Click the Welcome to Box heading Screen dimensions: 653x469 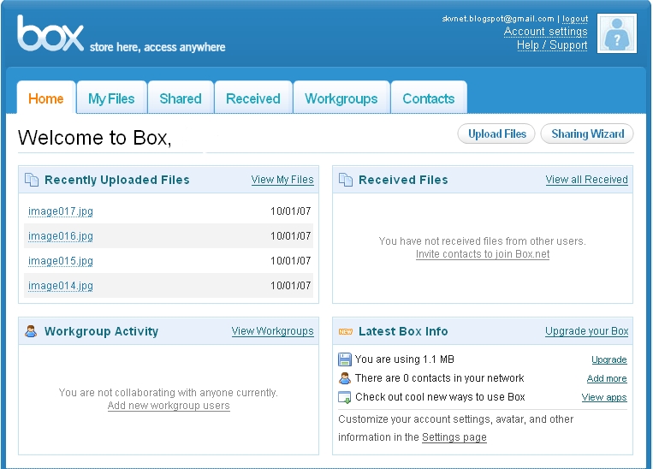[94, 138]
